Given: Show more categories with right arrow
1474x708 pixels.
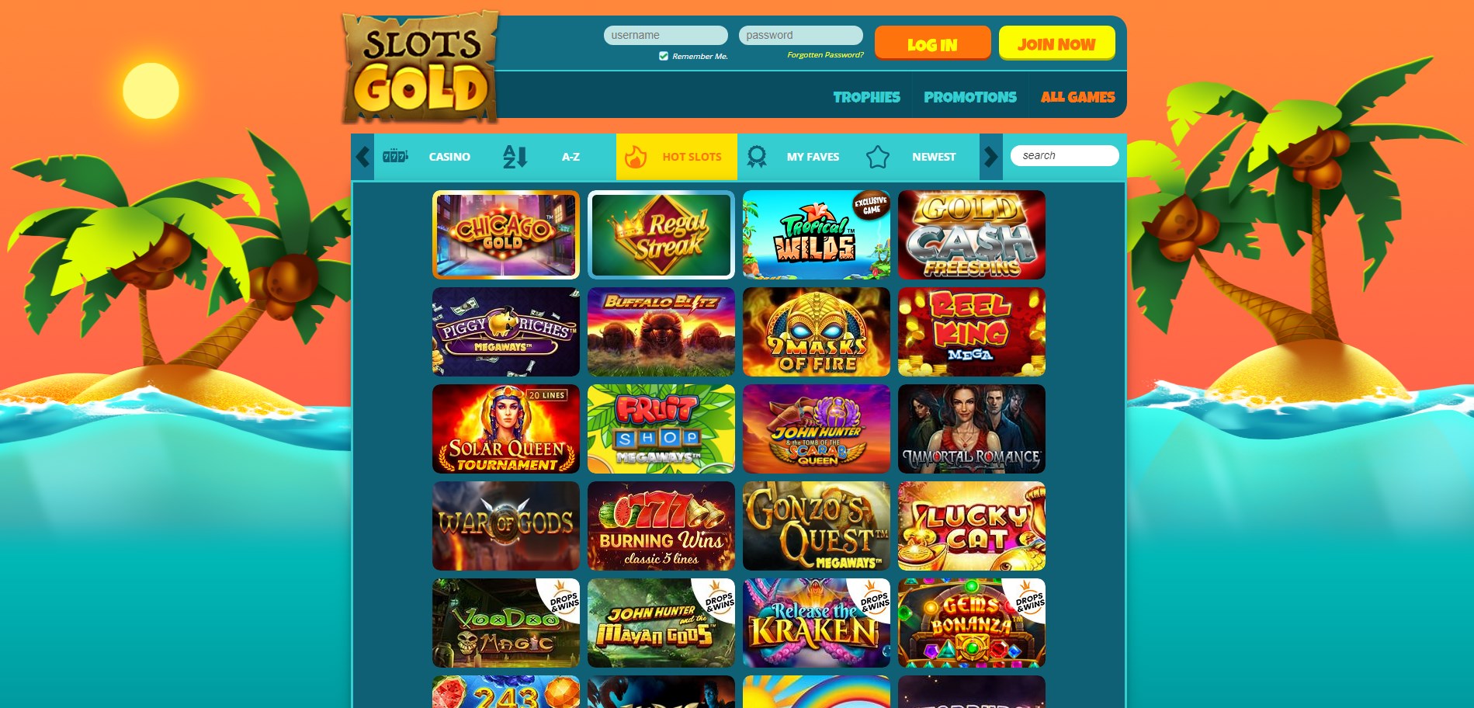Looking at the screenshot, I should (x=990, y=157).
